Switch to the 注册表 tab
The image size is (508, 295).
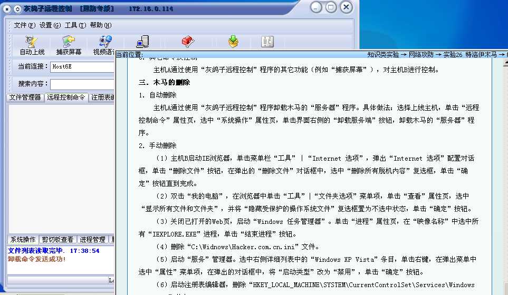click(102, 97)
